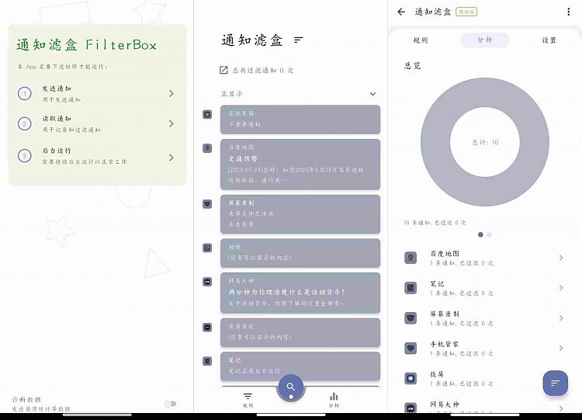The image size is (582, 420).
Task: Select the top 设置 tab
Action: [549, 40]
